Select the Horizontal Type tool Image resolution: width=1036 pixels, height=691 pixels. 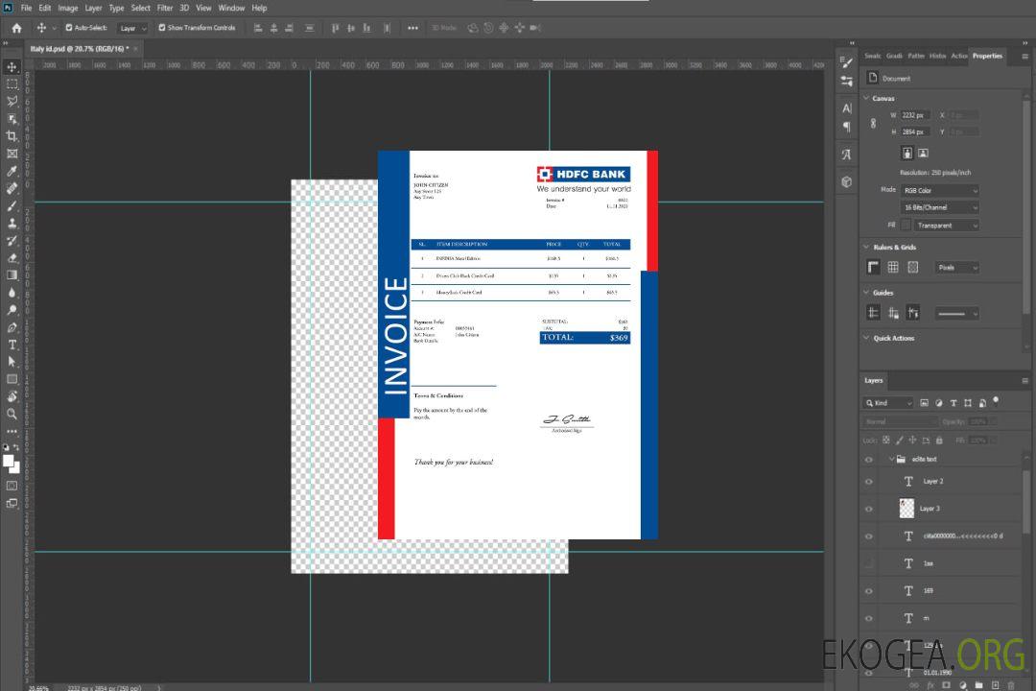coord(12,345)
